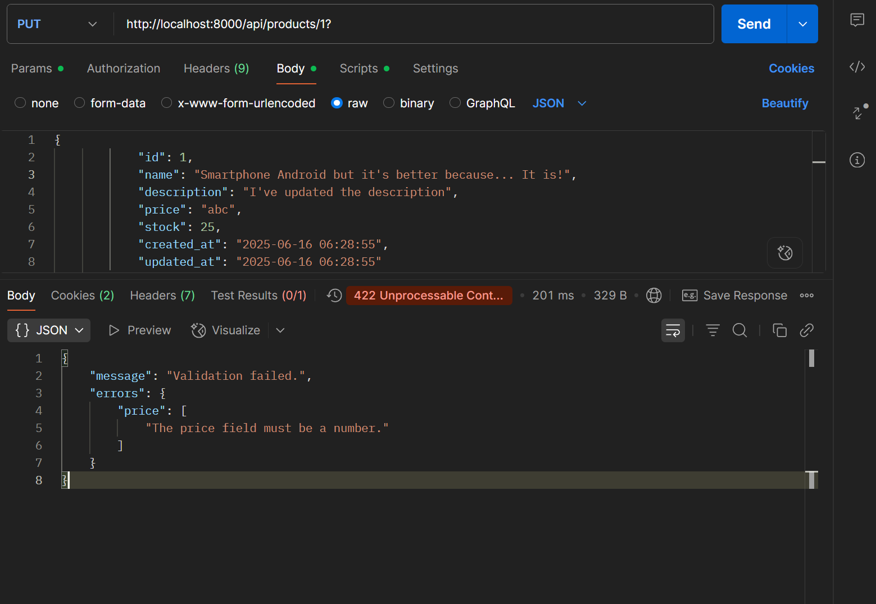Toggle word wrap in response viewer
The height and width of the screenshot is (604, 876).
coord(673,330)
